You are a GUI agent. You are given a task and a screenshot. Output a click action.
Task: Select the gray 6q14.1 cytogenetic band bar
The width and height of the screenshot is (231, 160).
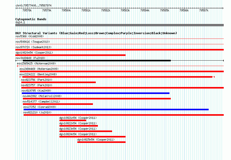[119, 25]
